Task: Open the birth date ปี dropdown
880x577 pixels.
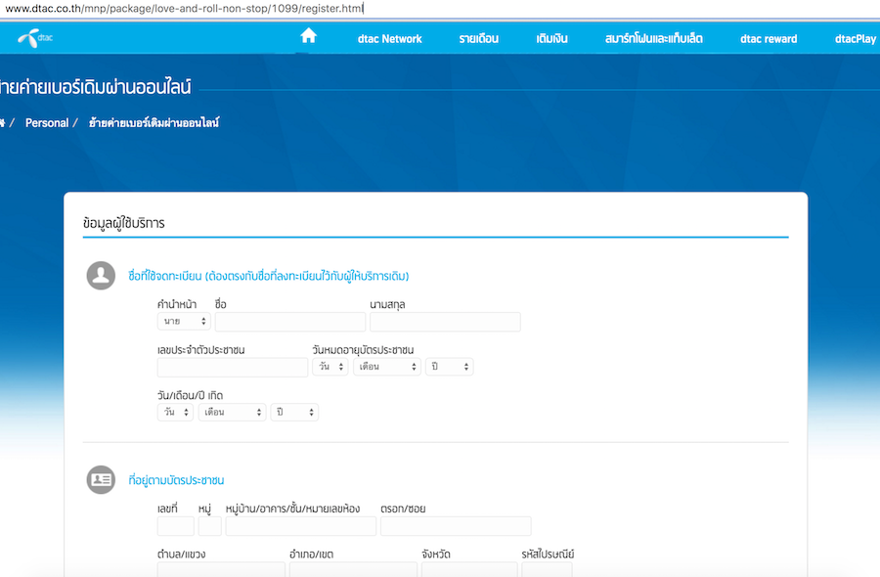Action: point(294,413)
